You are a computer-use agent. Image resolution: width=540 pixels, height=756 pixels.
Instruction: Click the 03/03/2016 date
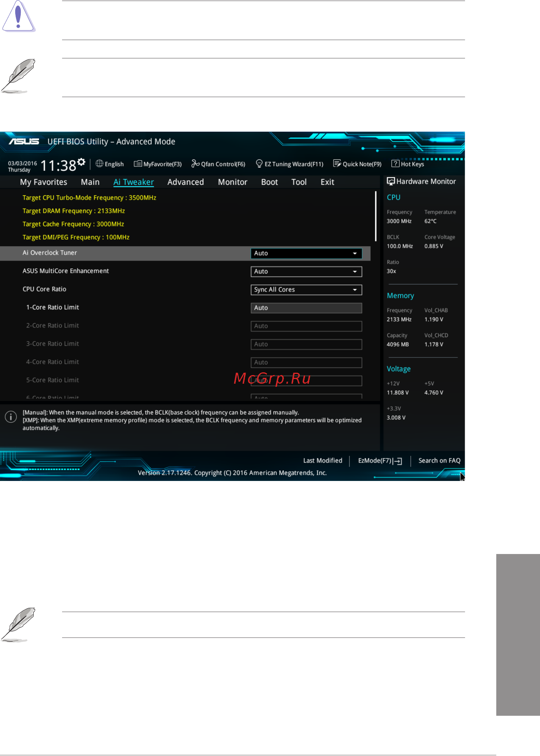[22, 163]
